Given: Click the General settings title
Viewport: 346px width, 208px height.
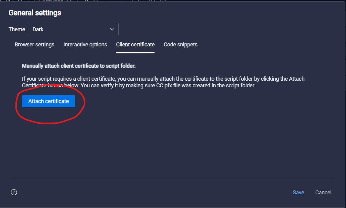Looking at the screenshot, I should tap(35, 13).
